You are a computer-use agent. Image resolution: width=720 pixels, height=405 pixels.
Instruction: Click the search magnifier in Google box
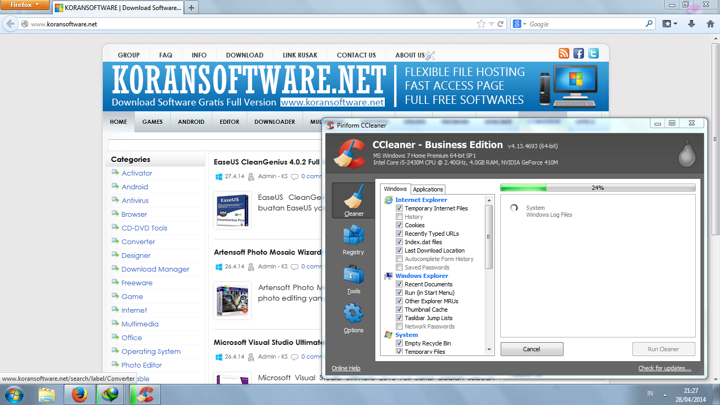[x=649, y=24]
